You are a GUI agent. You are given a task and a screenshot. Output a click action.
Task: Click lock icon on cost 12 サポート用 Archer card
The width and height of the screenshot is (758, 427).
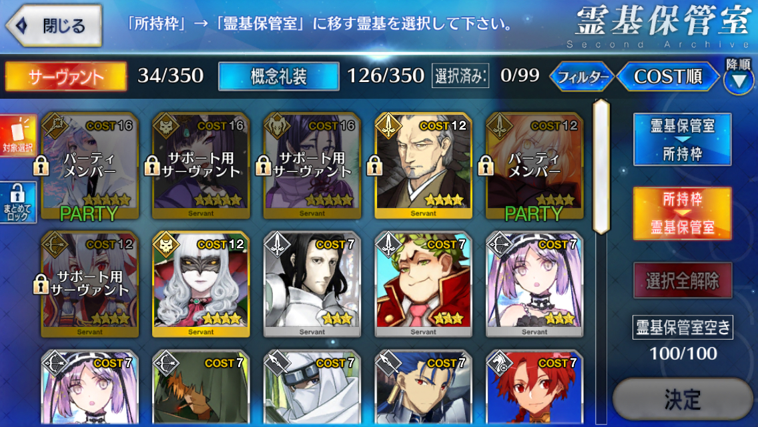click(41, 284)
